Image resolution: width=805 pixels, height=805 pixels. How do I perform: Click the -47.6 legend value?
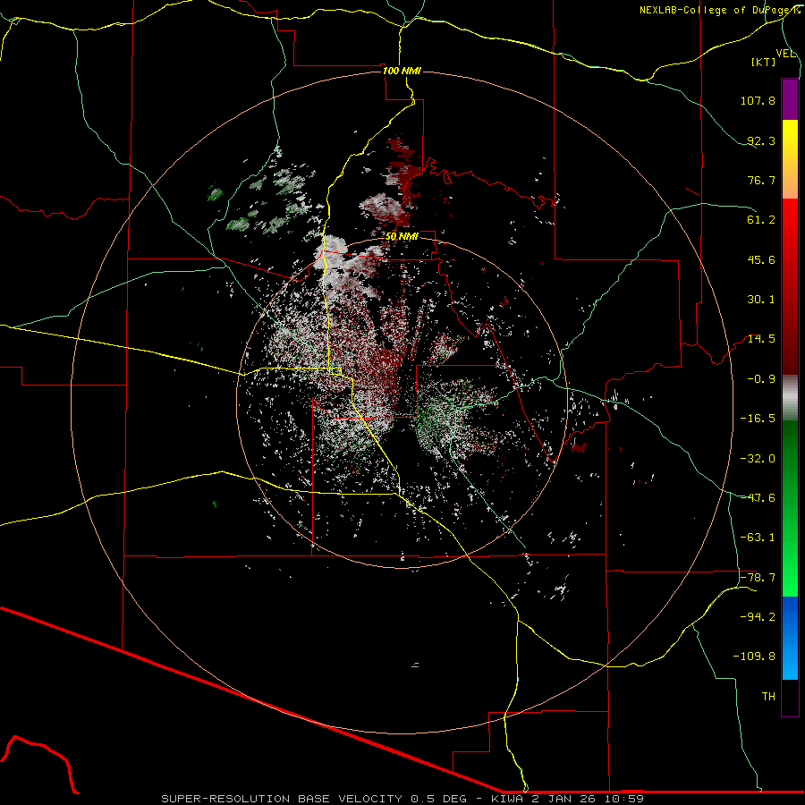tap(758, 498)
